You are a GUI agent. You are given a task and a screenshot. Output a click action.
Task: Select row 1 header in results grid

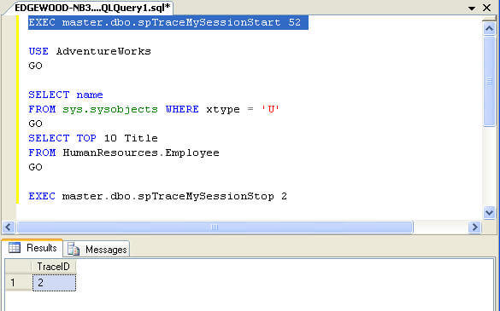click(19, 283)
